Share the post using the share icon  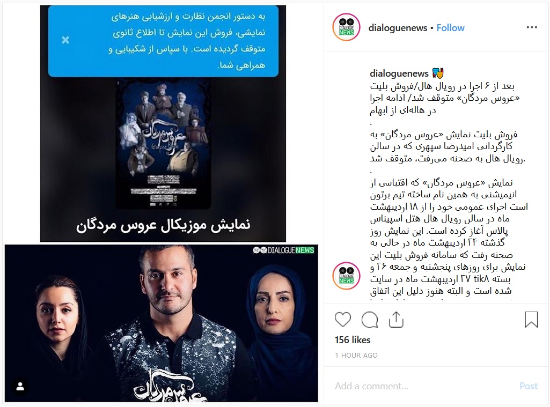(x=396, y=320)
